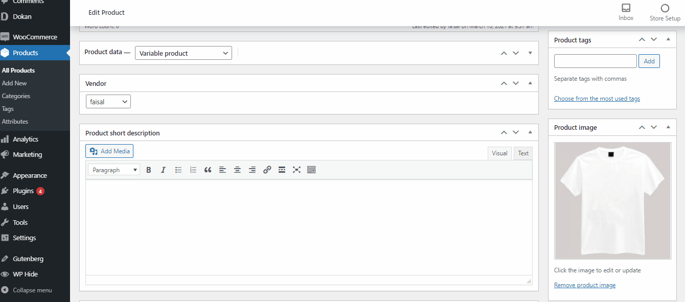Viewport: 685px width, 302px height.
Task: Remove product image link
Action: point(585,285)
